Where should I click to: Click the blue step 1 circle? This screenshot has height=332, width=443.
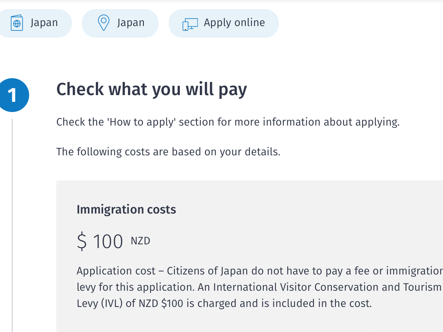point(13,95)
